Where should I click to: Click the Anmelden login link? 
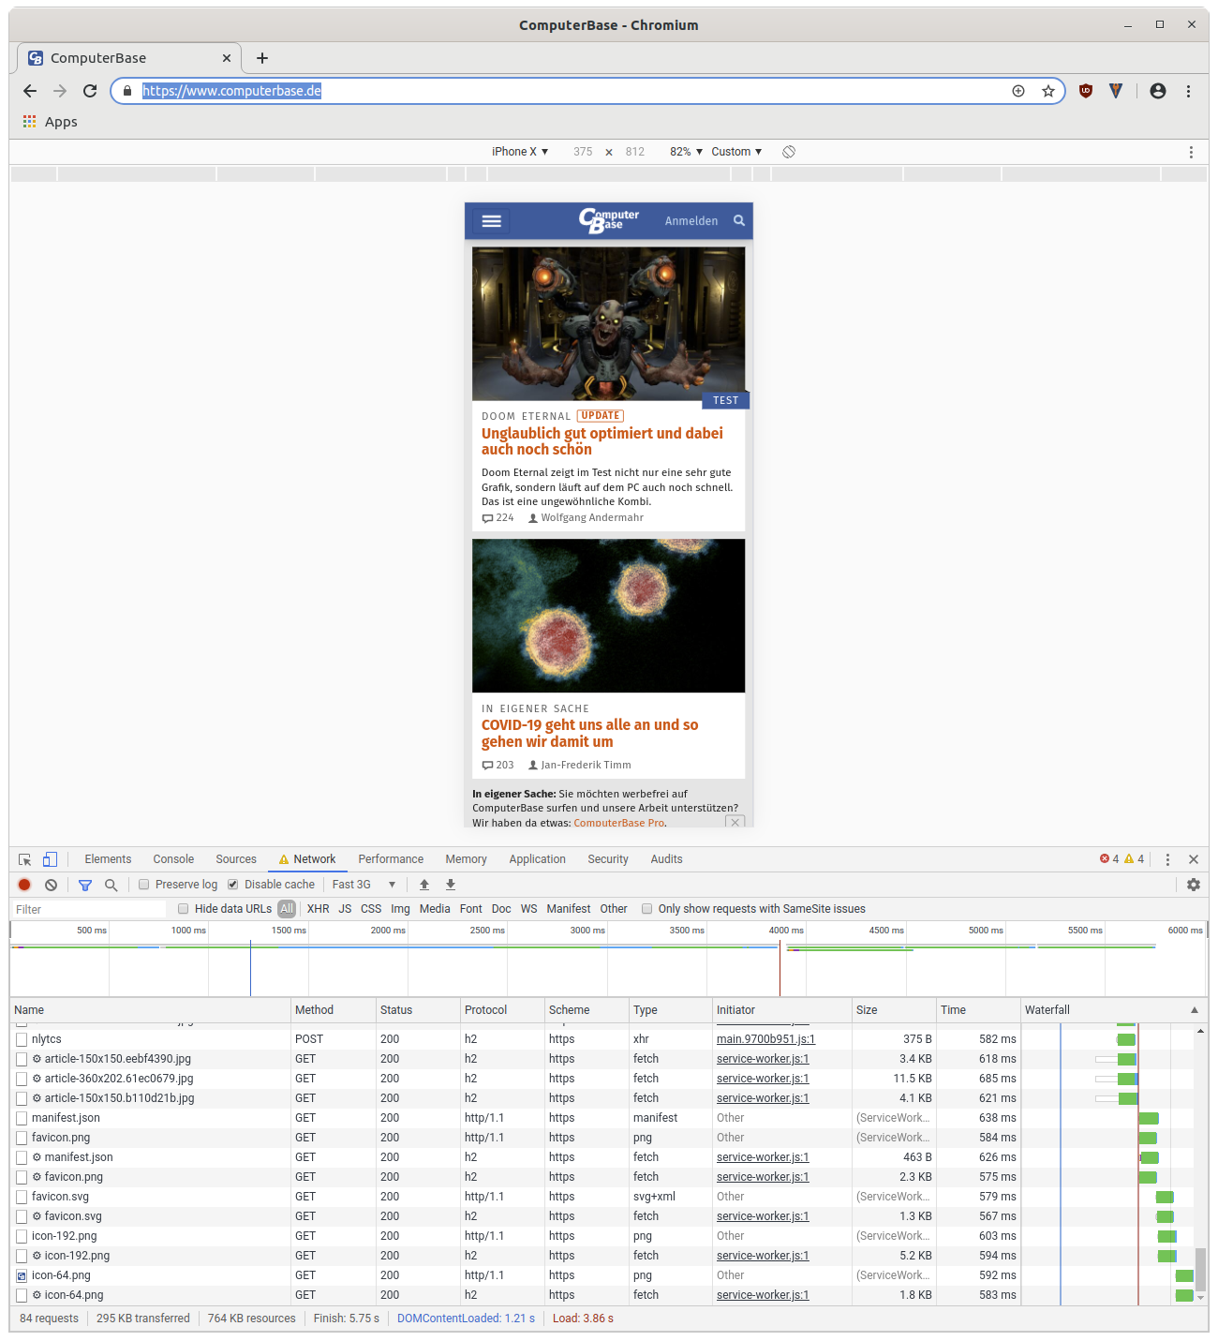691,221
